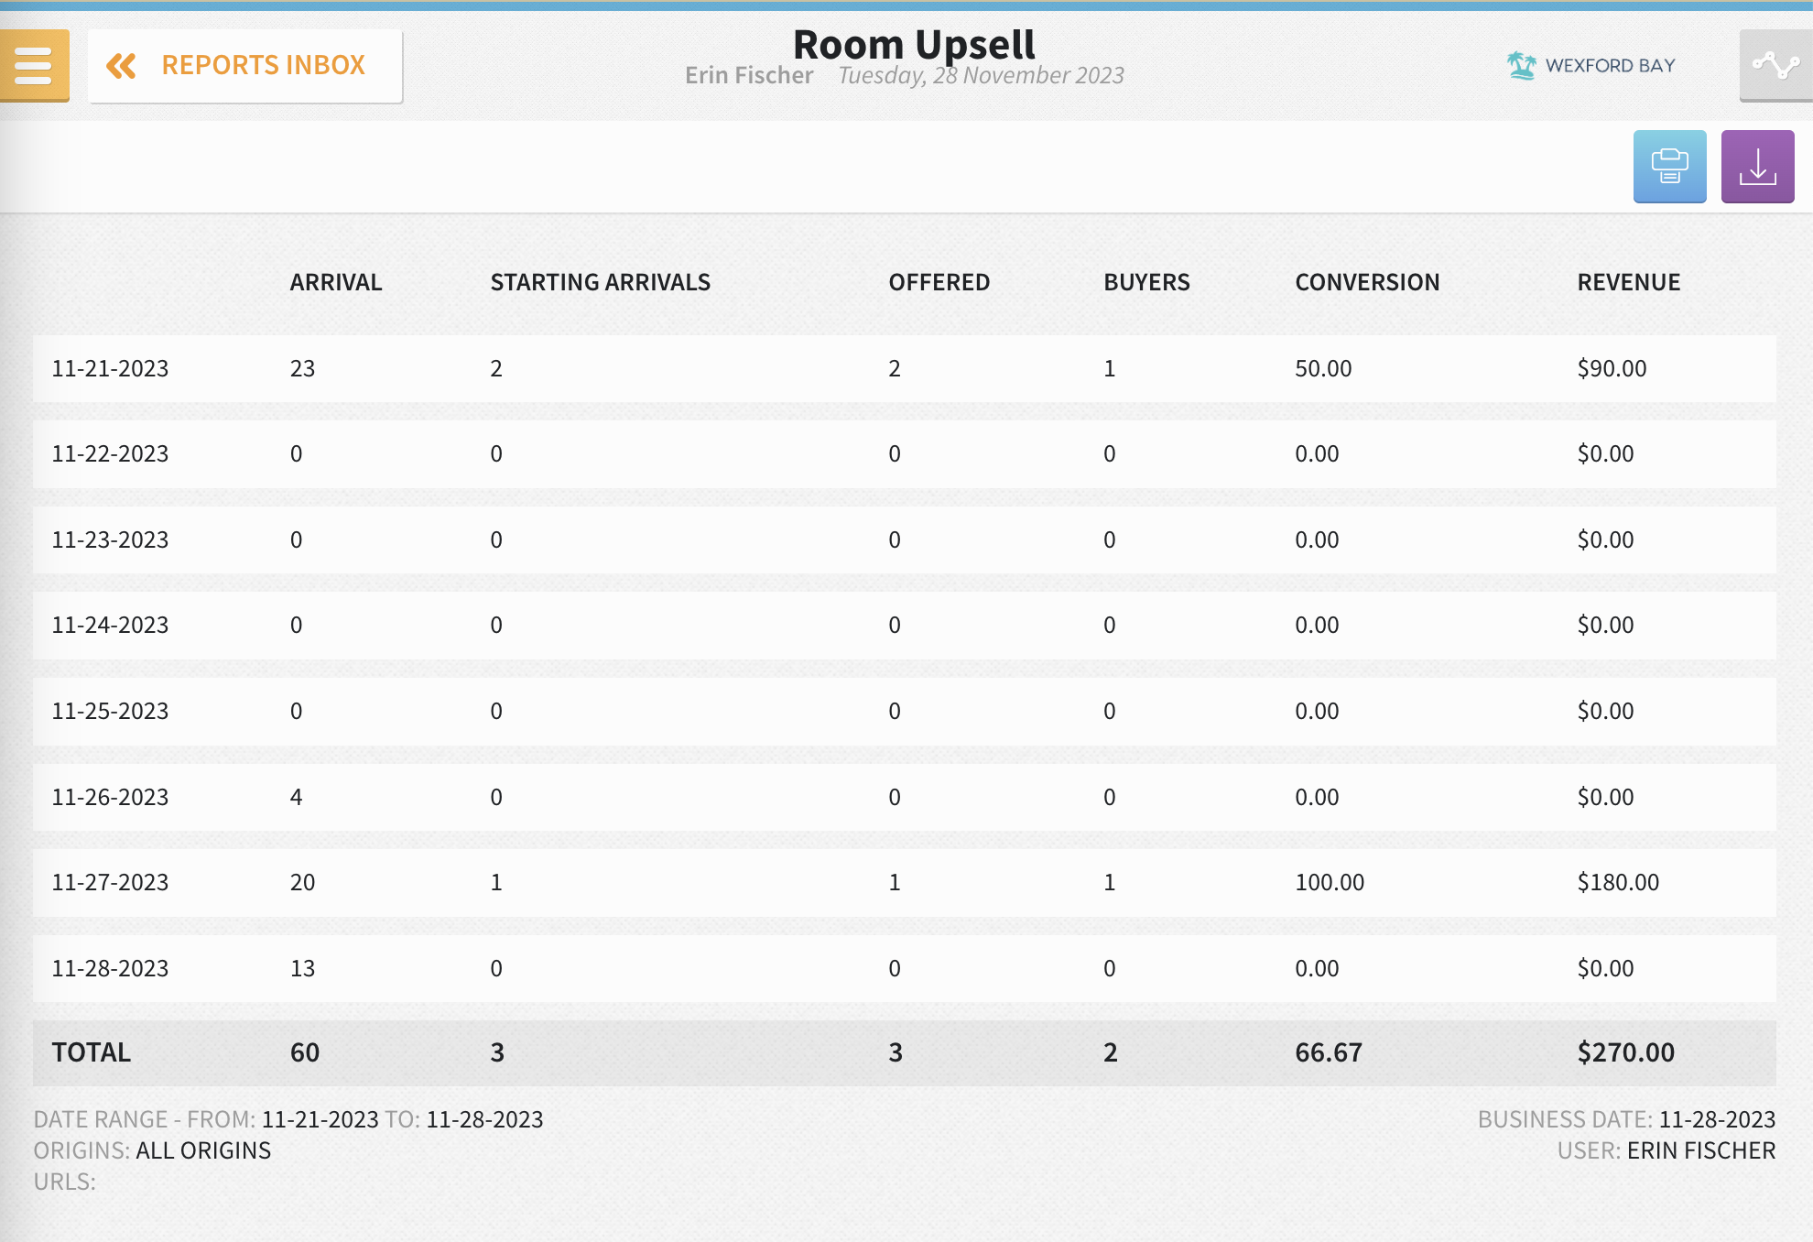Click the CONVERSION column header

pyautogui.click(x=1366, y=282)
